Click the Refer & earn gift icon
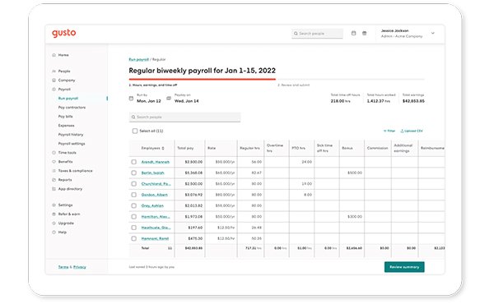The image size is (494, 304). 54,214
